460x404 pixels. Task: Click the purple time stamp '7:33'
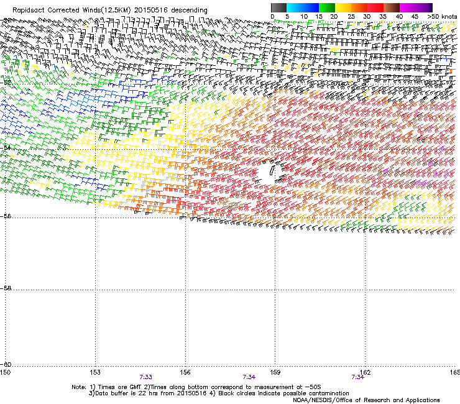pyautogui.click(x=146, y=377)
